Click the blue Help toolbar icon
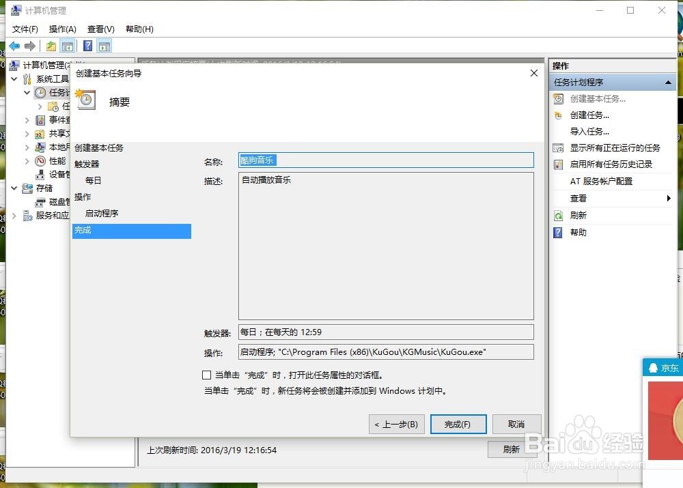 pos(87,46)
